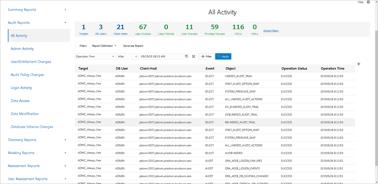Open the Login Activity report
This screenshot has height=184, width=378.
coord(21,88)
